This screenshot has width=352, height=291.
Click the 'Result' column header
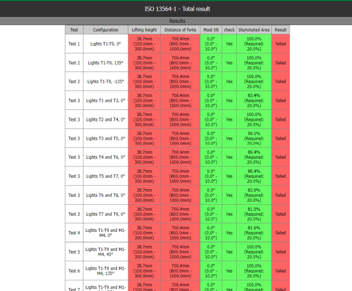(281, 30)
